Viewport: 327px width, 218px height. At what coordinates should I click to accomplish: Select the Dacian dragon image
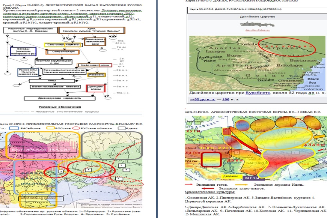(x=257, y=25)
